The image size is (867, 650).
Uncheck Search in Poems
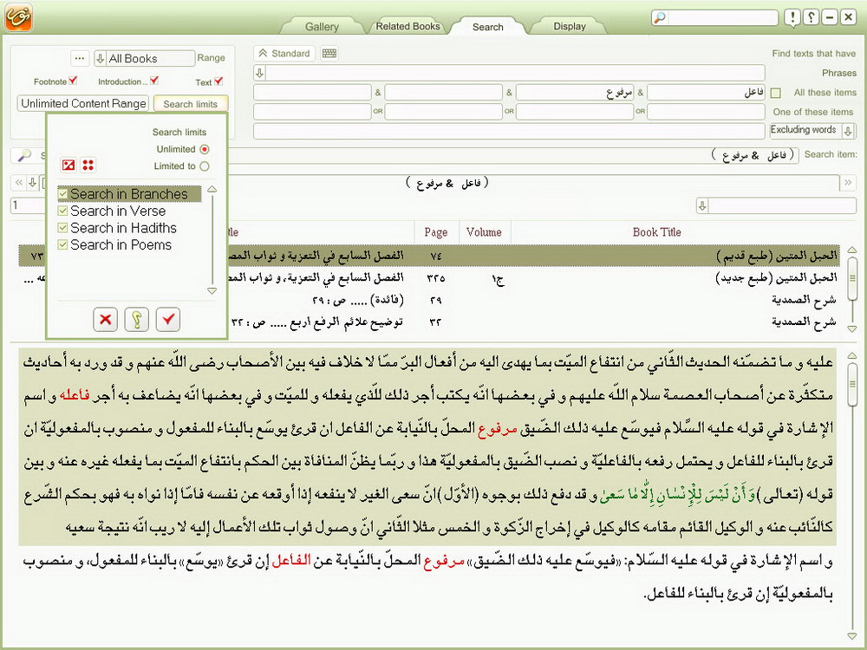coord(63,244)
